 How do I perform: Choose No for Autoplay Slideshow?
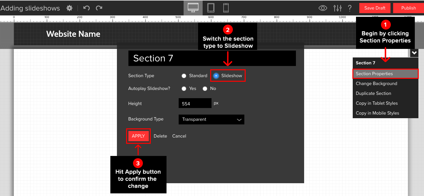tap(205, 89)
